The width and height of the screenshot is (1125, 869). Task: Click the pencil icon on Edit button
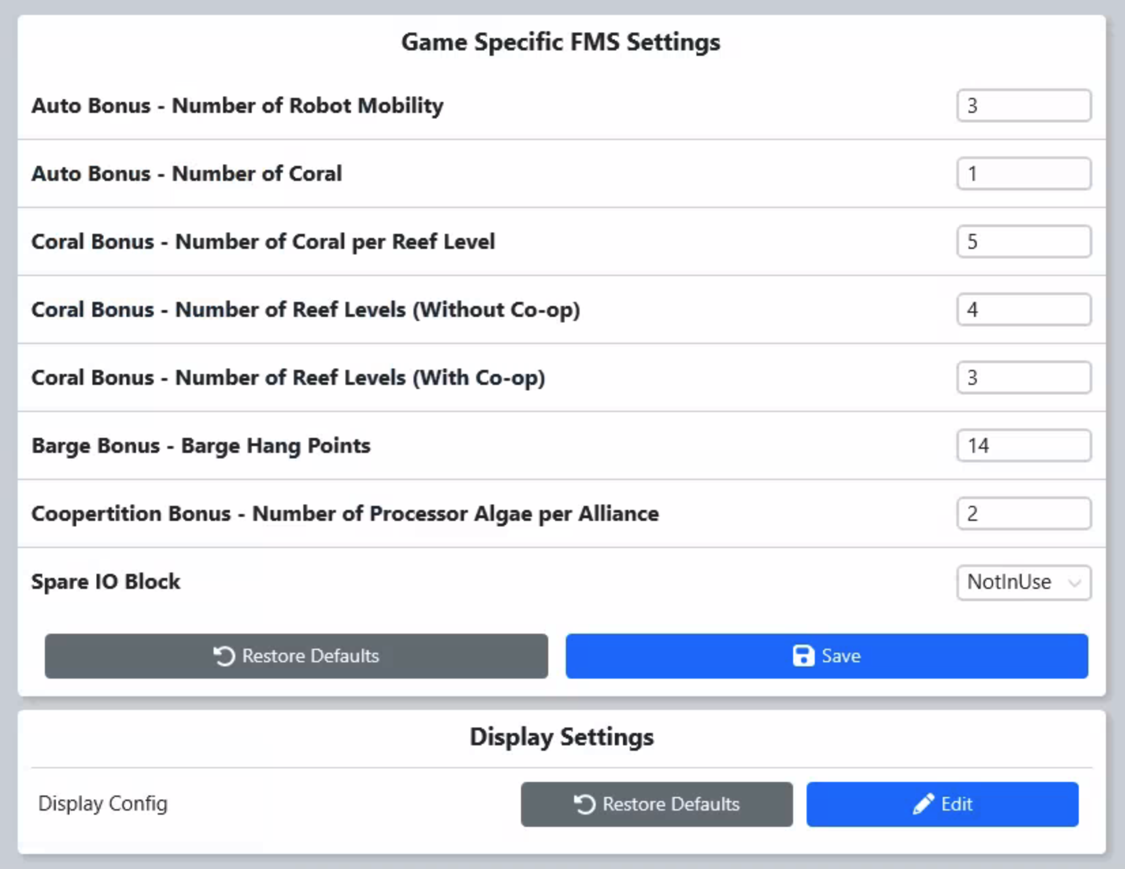click(x=923, y=804)
